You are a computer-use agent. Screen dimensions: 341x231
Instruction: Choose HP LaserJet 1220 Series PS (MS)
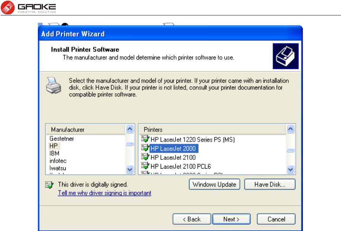coord(193,140)
